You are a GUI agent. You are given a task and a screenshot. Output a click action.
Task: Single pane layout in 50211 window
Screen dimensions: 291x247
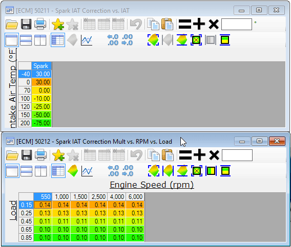pyautogui.click(x=12, y=40)
